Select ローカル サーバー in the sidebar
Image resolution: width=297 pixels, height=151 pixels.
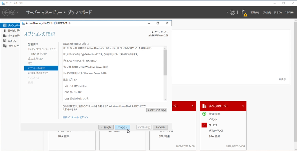tap(10, 30)
